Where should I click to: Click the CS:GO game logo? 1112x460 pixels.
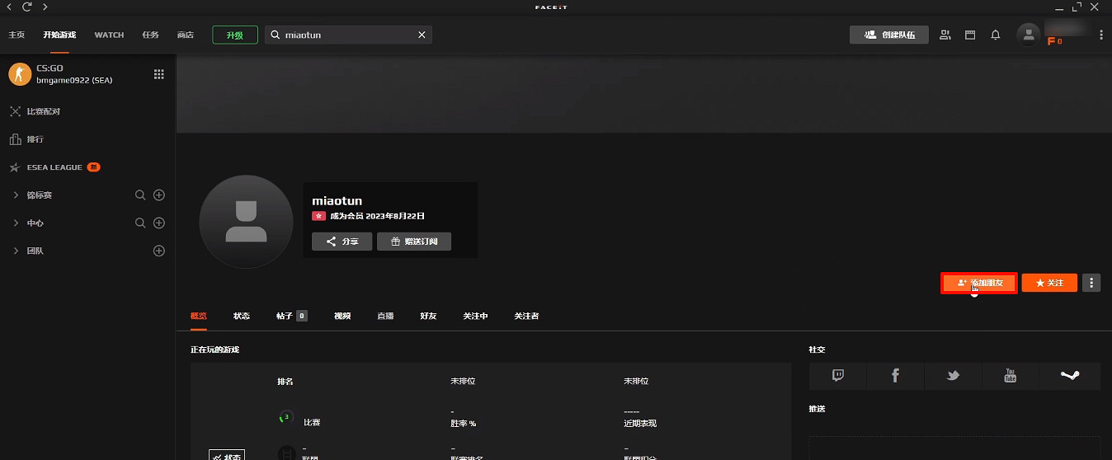click(20, 74)
